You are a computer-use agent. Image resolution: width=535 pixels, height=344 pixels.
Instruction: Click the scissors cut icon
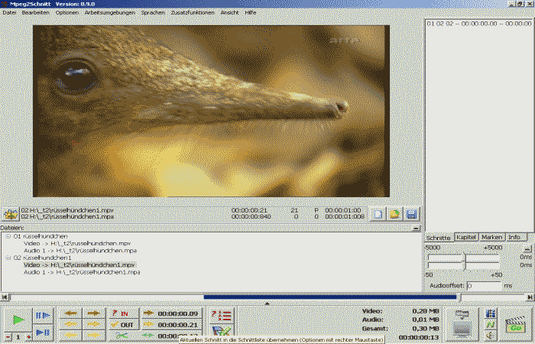click(x=120, y=336)
